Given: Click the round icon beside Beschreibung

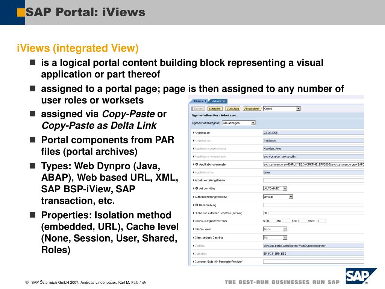Looking at the screenshot, I should click(x=197, y=205).
